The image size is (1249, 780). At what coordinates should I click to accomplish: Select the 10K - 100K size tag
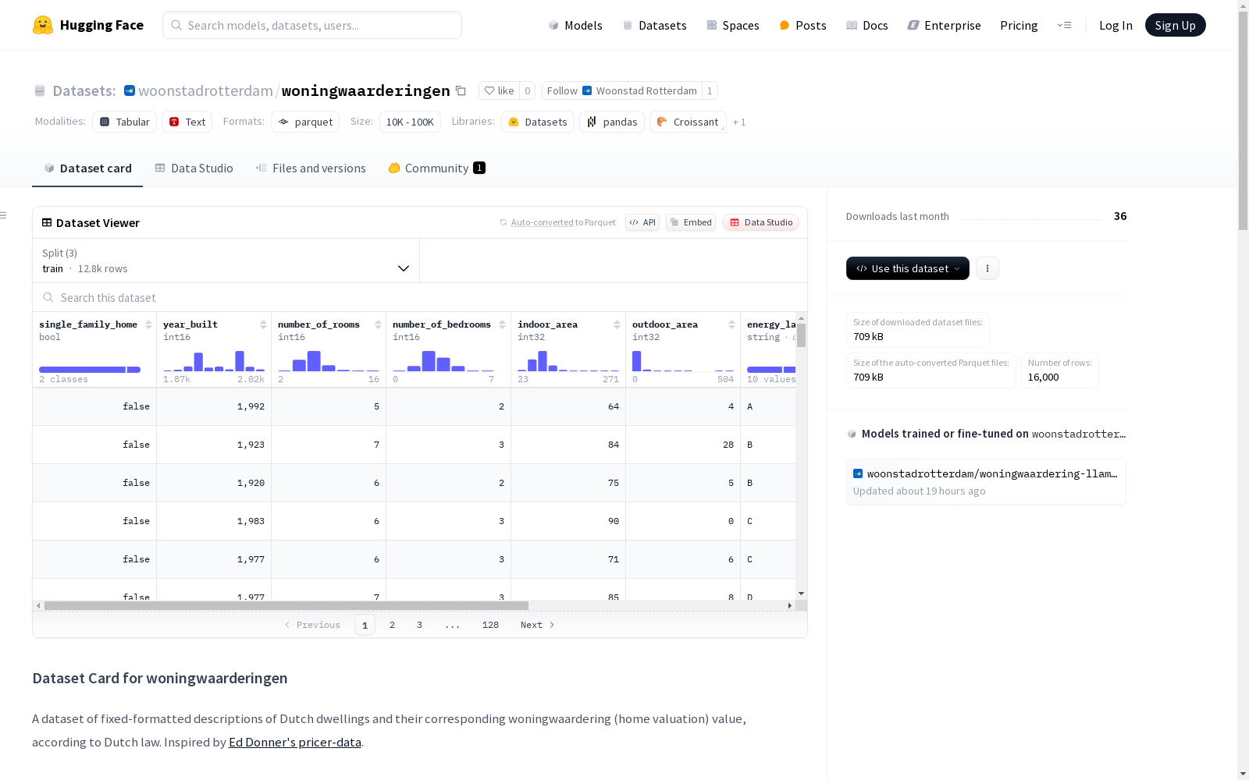pyautogui.click(x=410, y=122)
